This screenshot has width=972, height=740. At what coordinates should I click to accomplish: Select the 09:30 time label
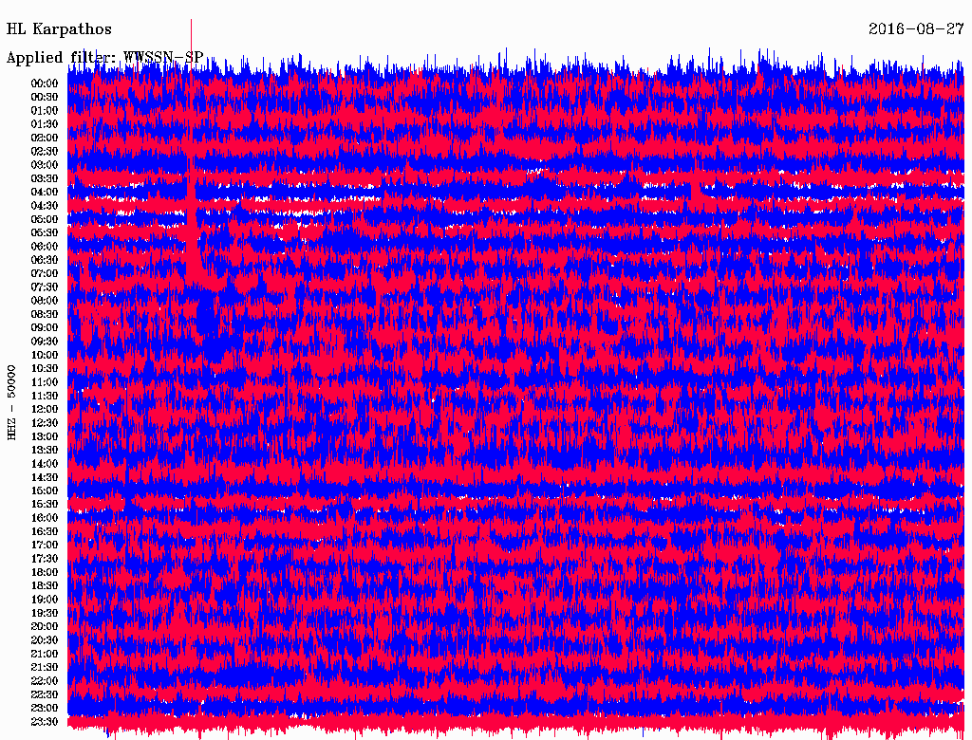pyautogui.click(x=45, y=342)
